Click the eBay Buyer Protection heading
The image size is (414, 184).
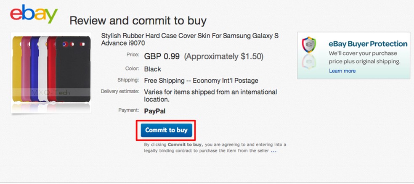pyautogui.click(x=368, y=44)
